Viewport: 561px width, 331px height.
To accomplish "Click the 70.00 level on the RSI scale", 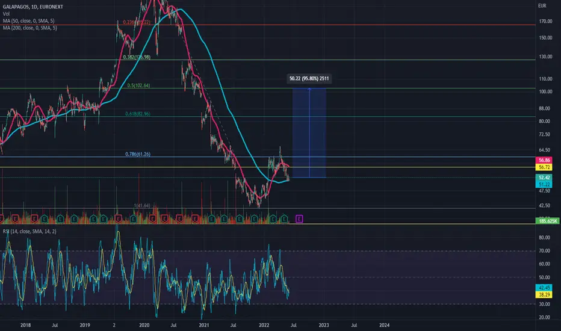I will point(545,251).
